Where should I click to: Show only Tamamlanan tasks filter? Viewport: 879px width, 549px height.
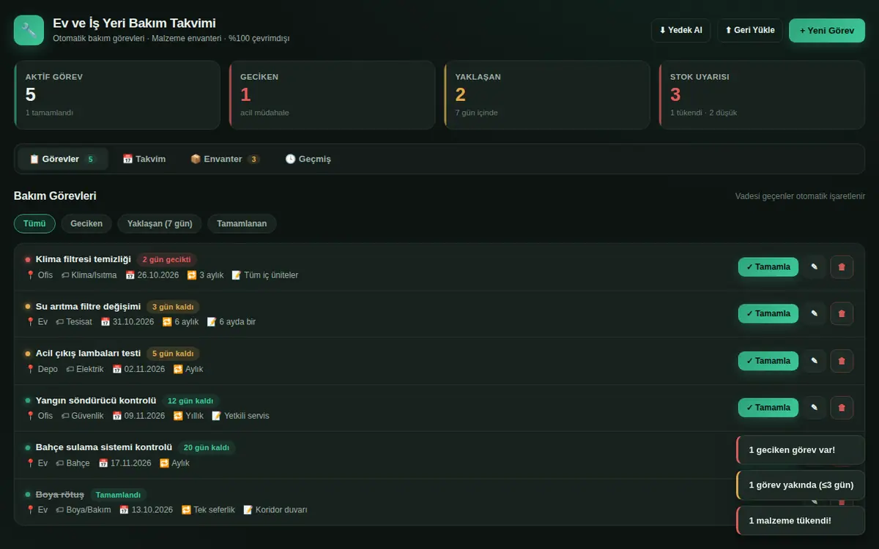pyautogui.click(x=242, y=223)
